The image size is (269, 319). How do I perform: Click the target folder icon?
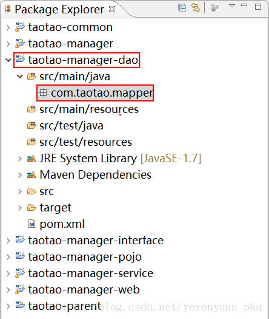pos(32,208)
